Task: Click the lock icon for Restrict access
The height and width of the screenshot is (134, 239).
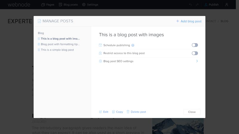Action: pos(100,53)
